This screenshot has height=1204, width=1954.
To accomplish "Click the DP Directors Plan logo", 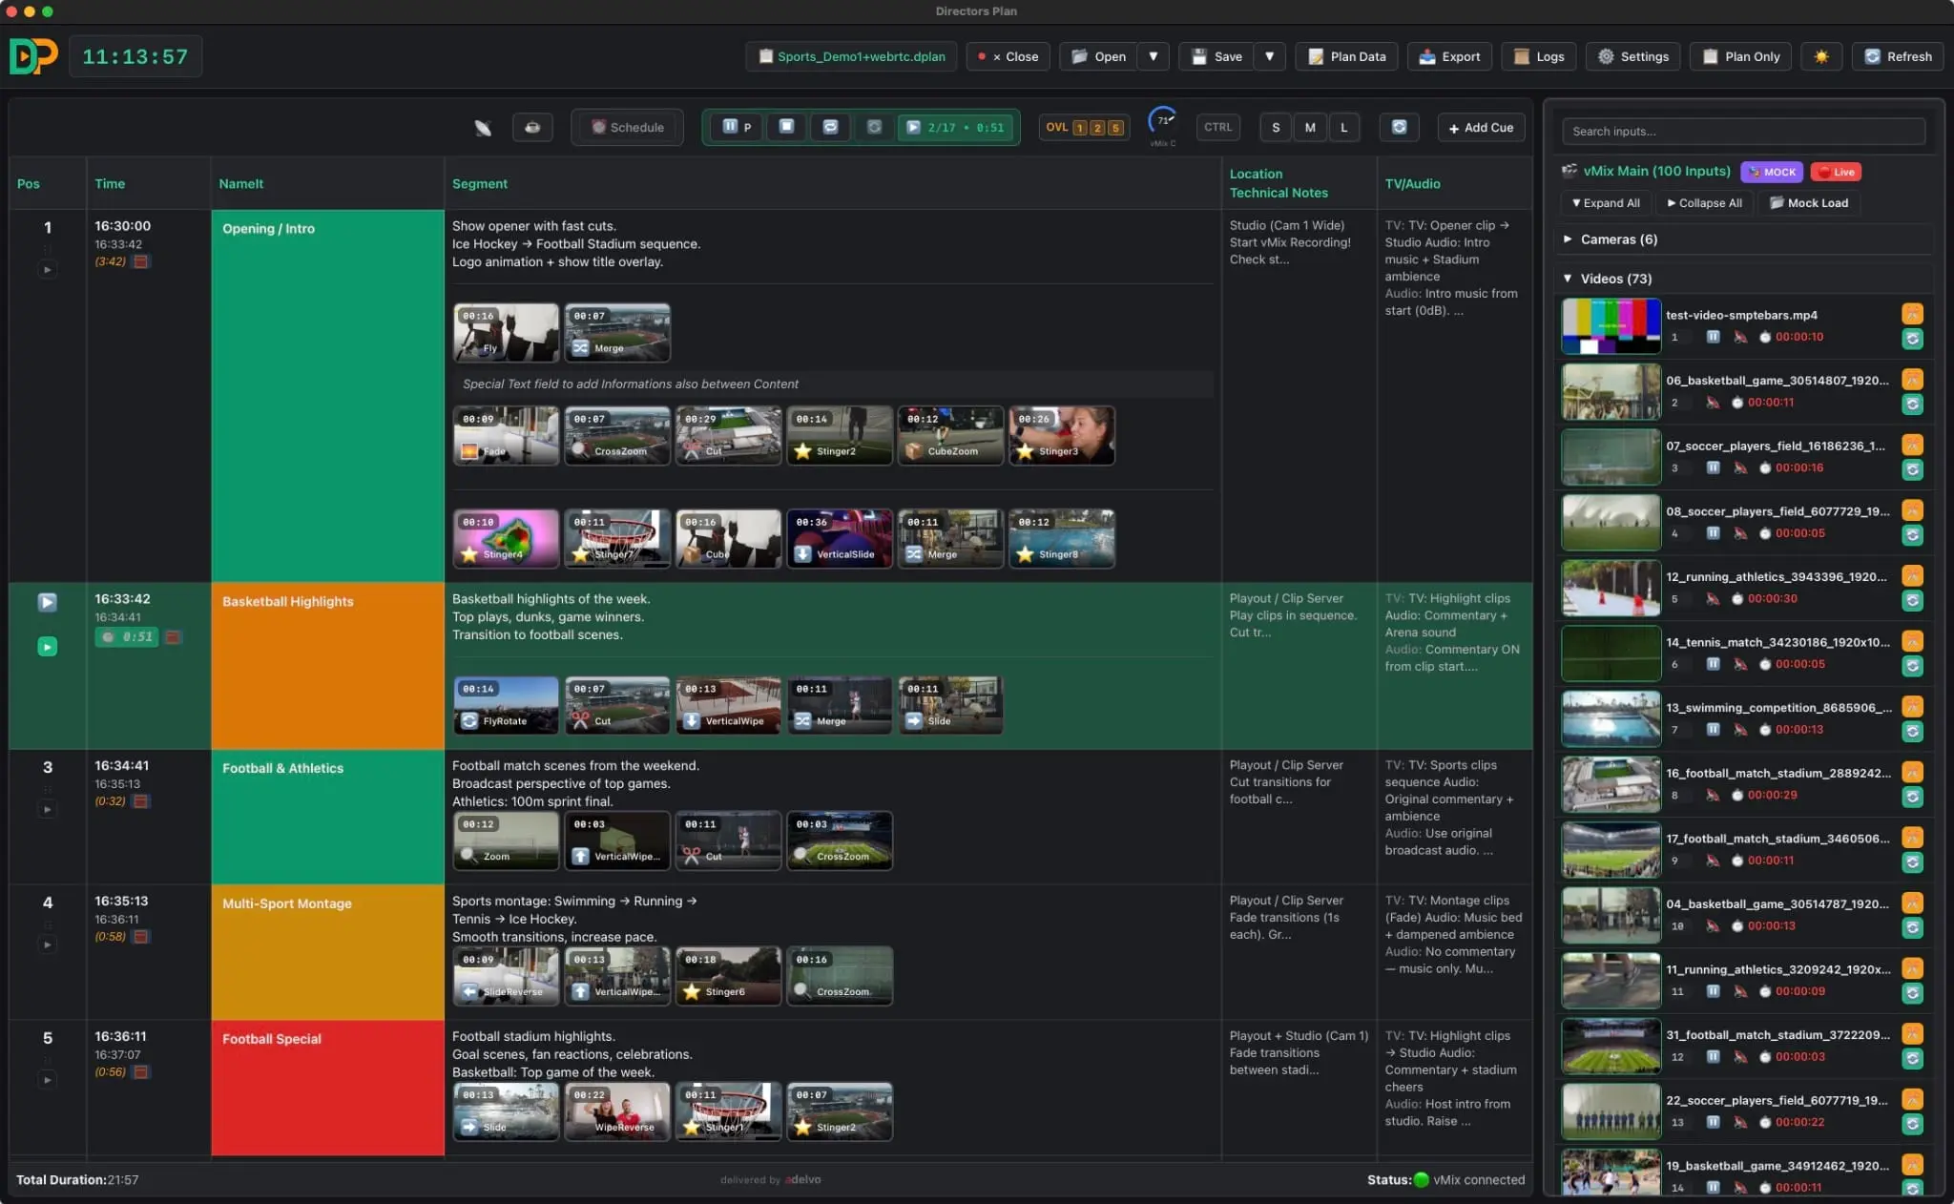I will click(33, 56).
